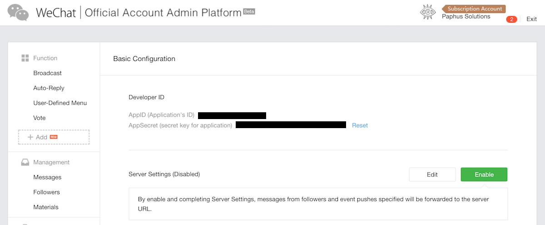This screenshot has width=545, height=225.
Task: Open the Vote function
Action: (40, 118)
